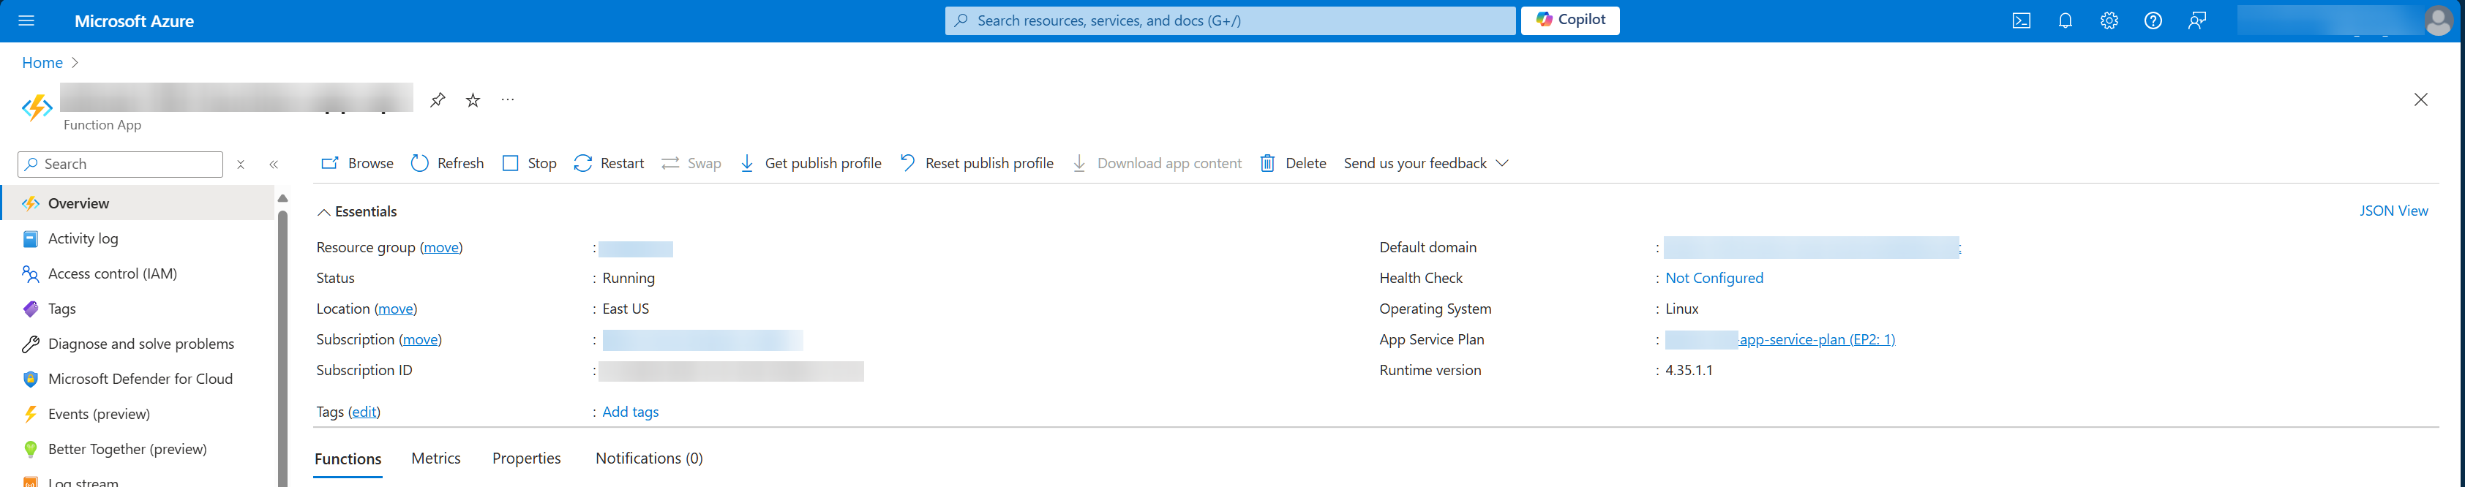Viewport: 2465px width, 487px height.
Task: Click the Microsoft Azure logo text
Action: coord(134,21)
